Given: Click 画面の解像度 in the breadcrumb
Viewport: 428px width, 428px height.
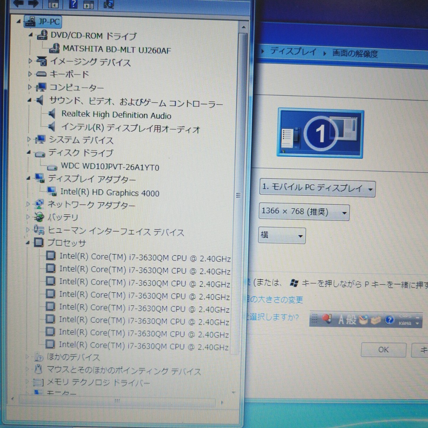Looking at the screenshot, I should (355, 53).
